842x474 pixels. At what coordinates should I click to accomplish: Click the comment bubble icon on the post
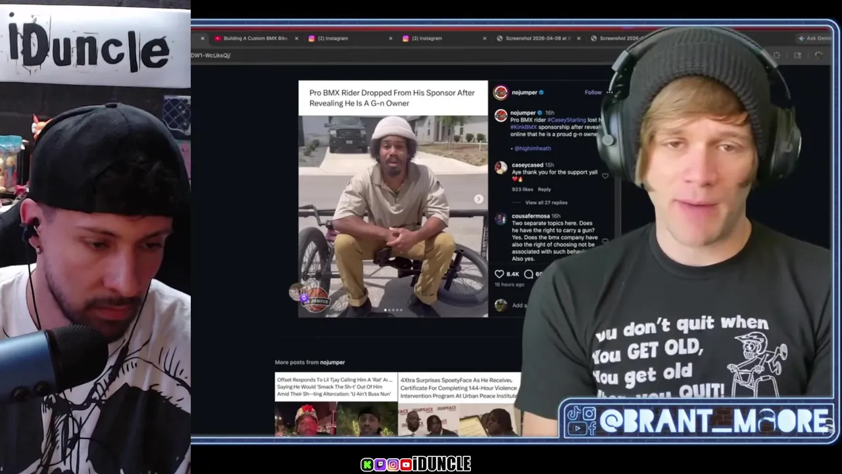(528, 274)
